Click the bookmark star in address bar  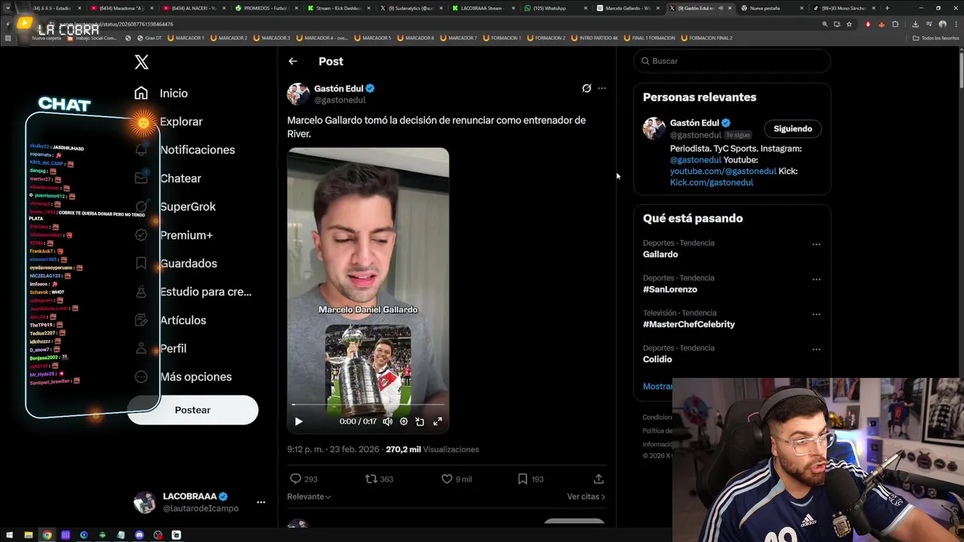(849, 24)
